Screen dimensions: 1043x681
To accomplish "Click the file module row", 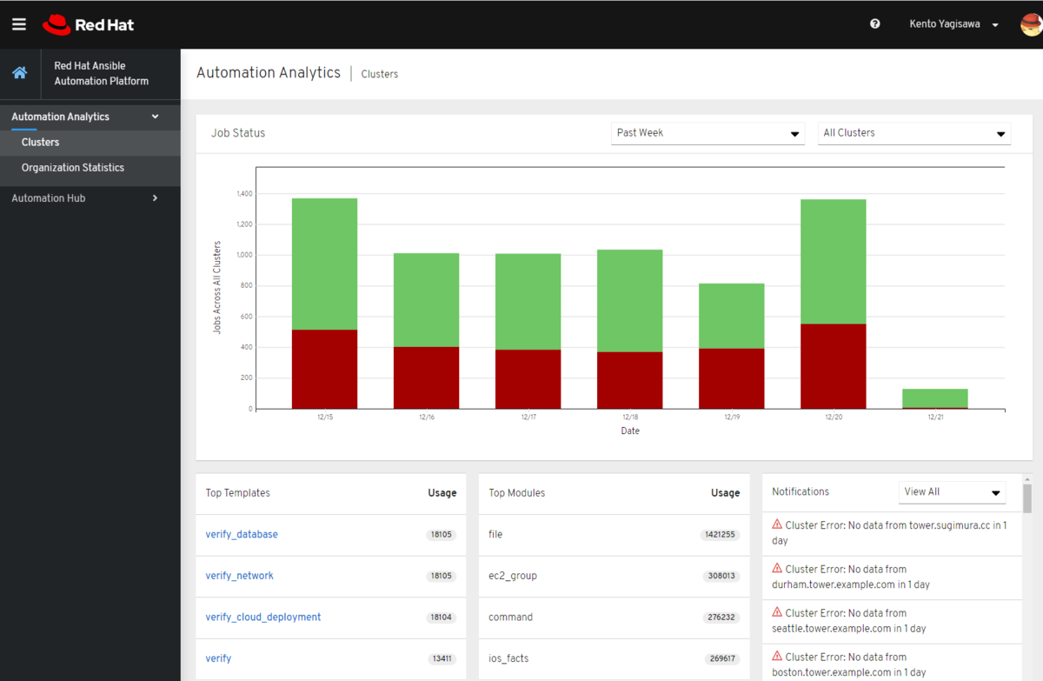I will [614, 535].
